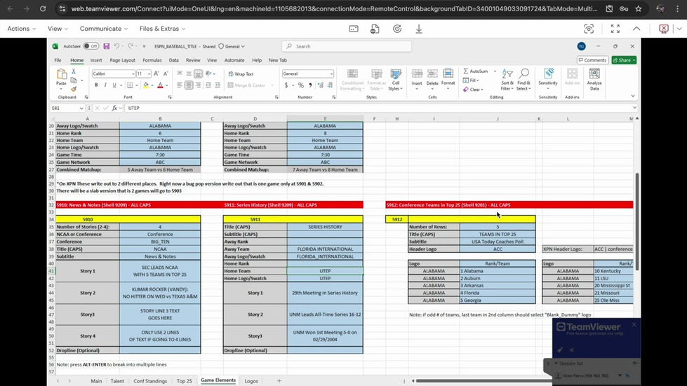687x386 pixels.
Task: Open Customize Quick Access Toolbar dropdown
Action: click(x=144, y=46)
